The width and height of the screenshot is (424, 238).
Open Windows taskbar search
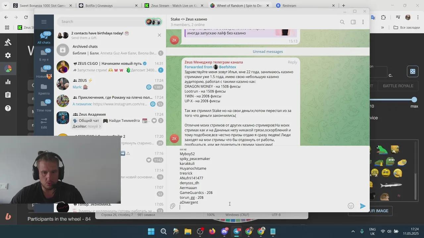click(x=163, y=231)
